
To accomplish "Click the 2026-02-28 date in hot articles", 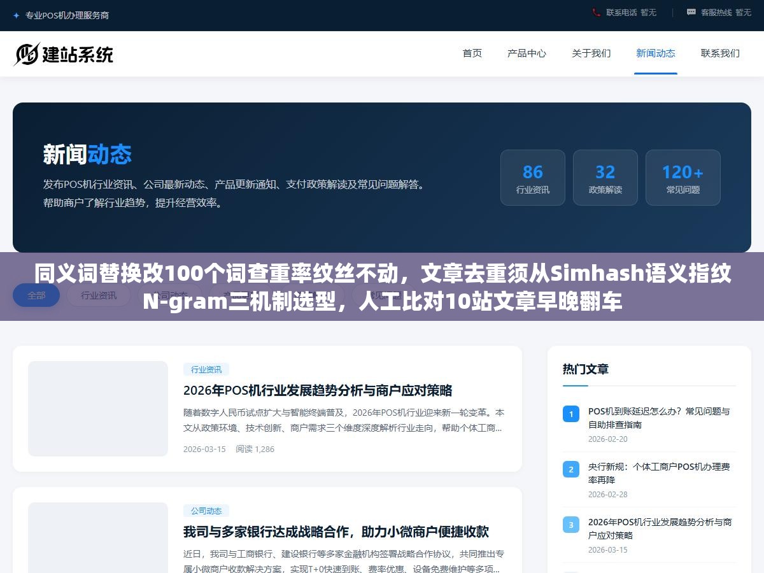I will 607,494.
